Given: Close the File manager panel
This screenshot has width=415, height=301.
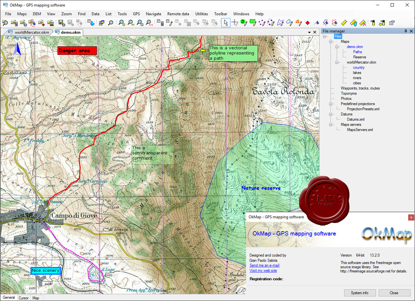Looking at the screenshot, I should point(411,31).
